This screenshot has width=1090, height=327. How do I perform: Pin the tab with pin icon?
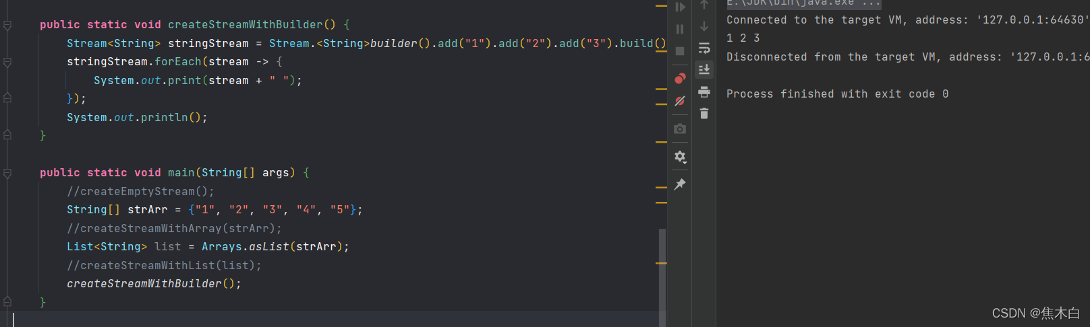click(680, 184)
